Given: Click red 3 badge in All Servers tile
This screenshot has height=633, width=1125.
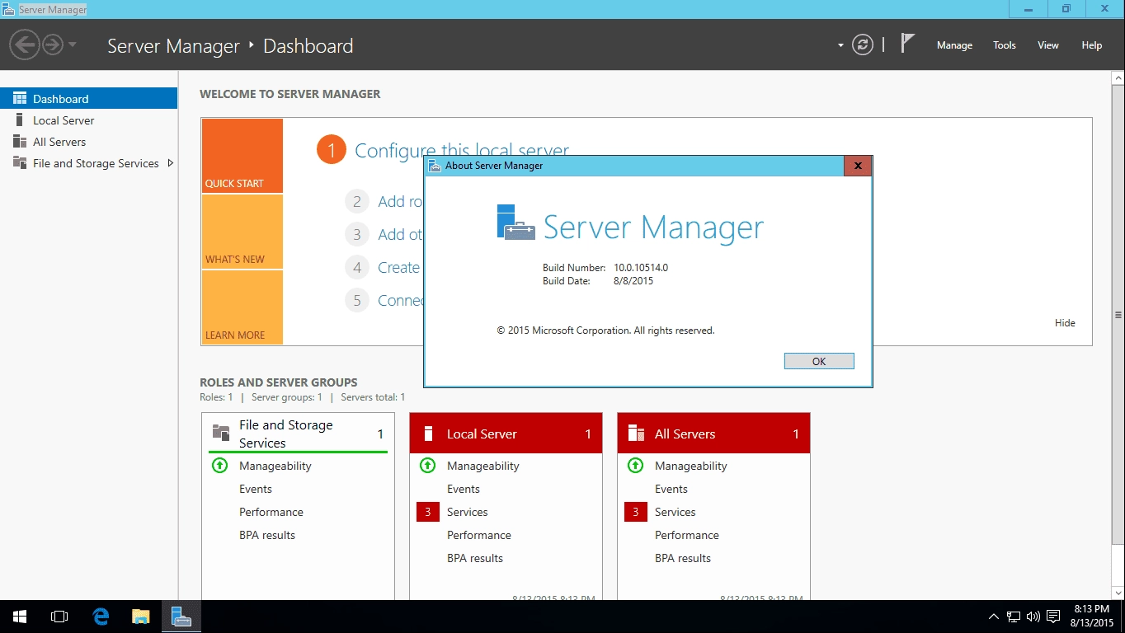Looking at the screenshot, I should [636, 512].
